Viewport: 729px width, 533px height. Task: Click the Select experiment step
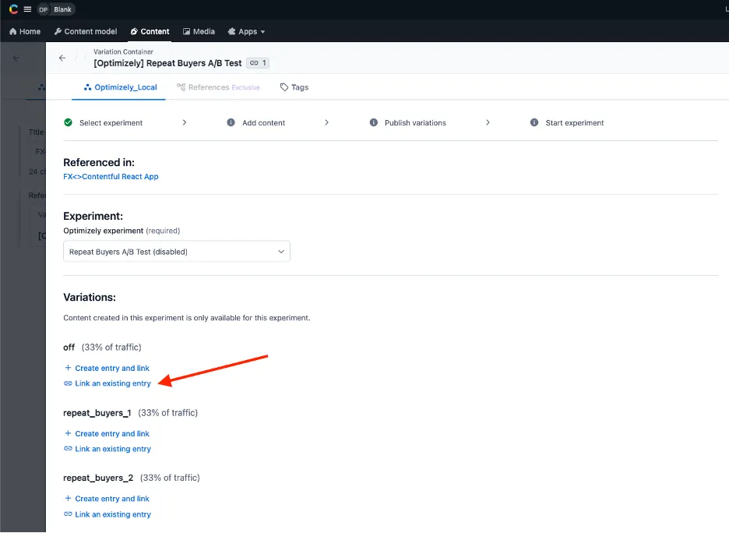(x=111, y=123)
